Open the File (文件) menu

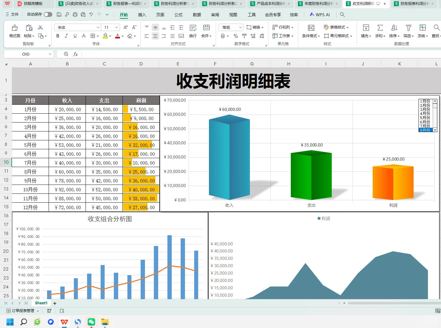pyautogui.click(x=12, y=14)
